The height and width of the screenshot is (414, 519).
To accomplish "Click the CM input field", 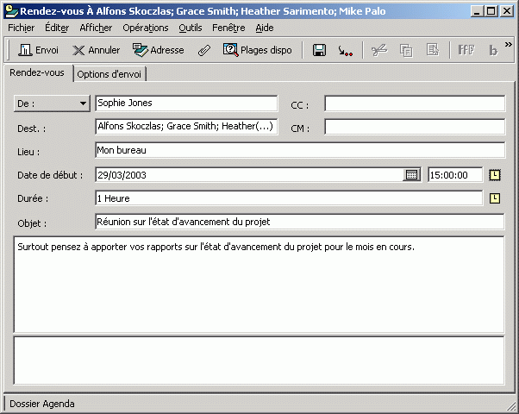I will (415, 127).
